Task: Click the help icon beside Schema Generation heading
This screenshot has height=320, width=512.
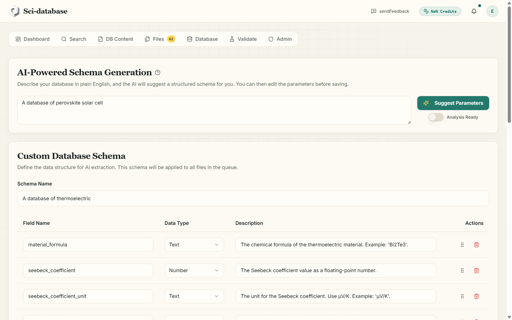Action: coord(158,72)
